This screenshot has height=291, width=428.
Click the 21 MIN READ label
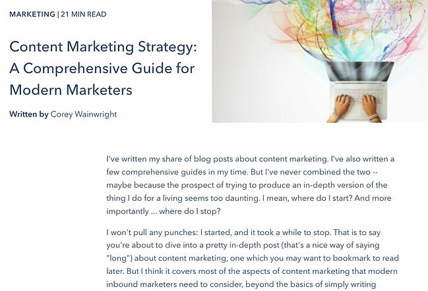pyautogui.click(x=84, y=14)
